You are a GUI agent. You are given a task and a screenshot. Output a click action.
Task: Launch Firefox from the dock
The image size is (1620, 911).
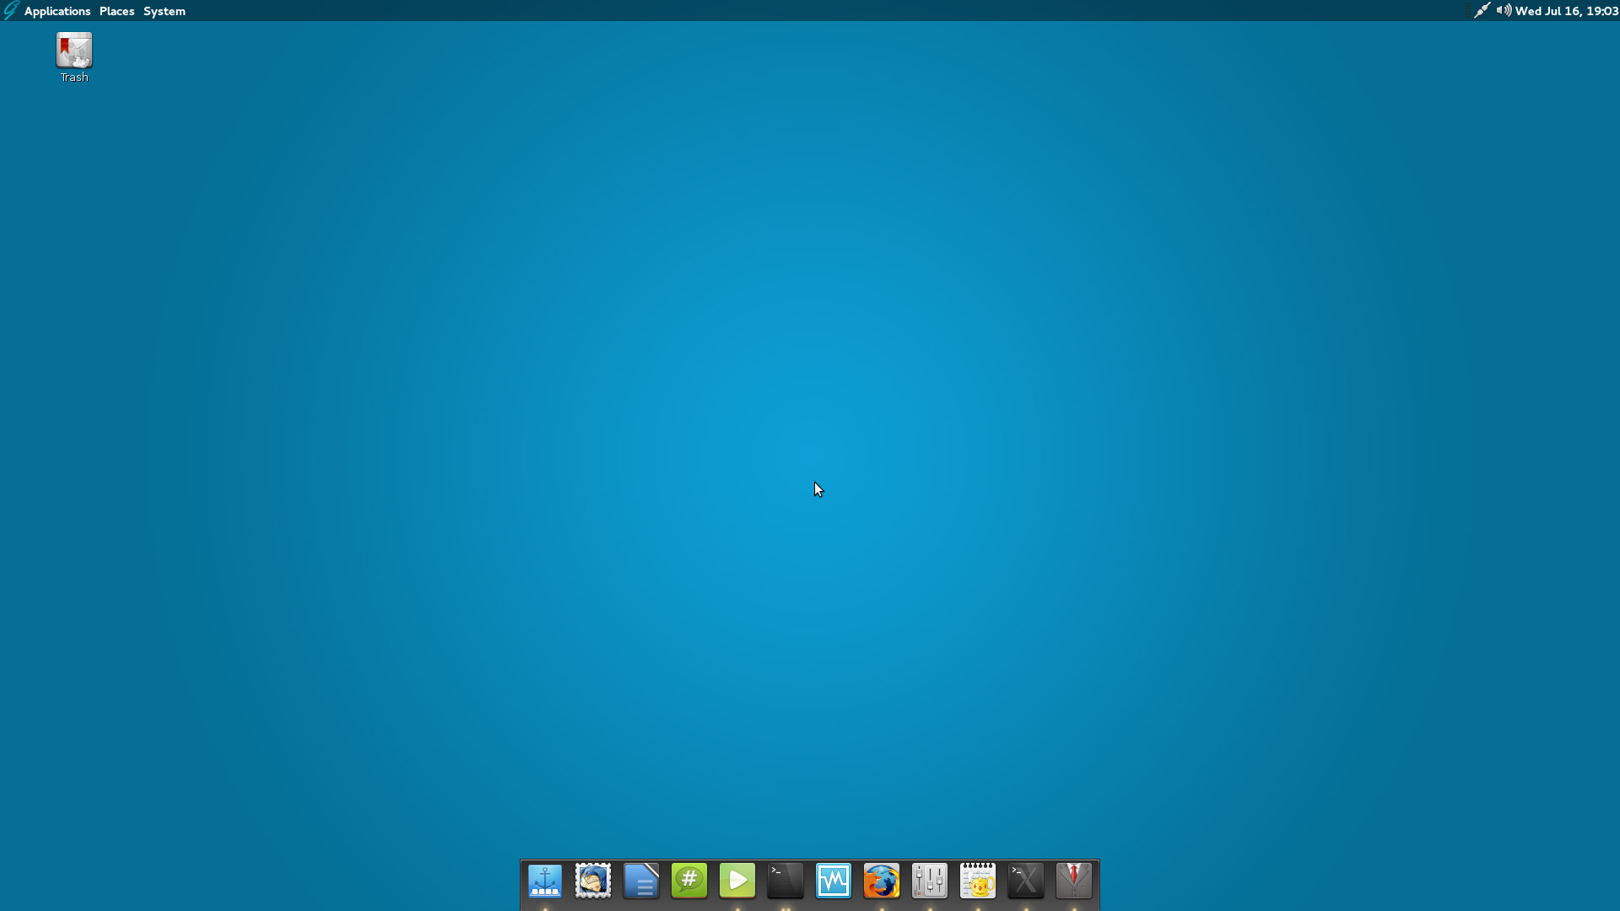click(882, 881)
